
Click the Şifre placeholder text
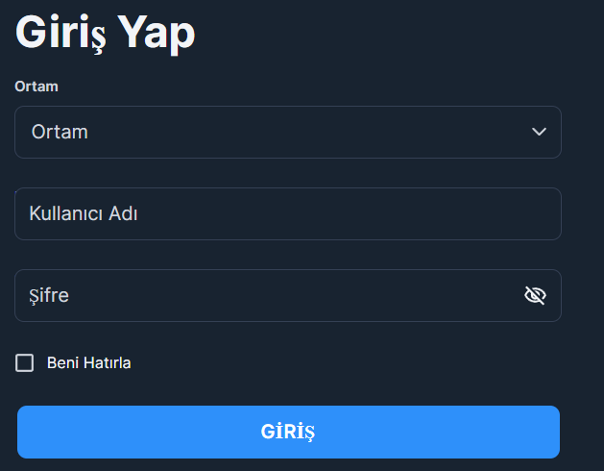(x=49, y=296)
